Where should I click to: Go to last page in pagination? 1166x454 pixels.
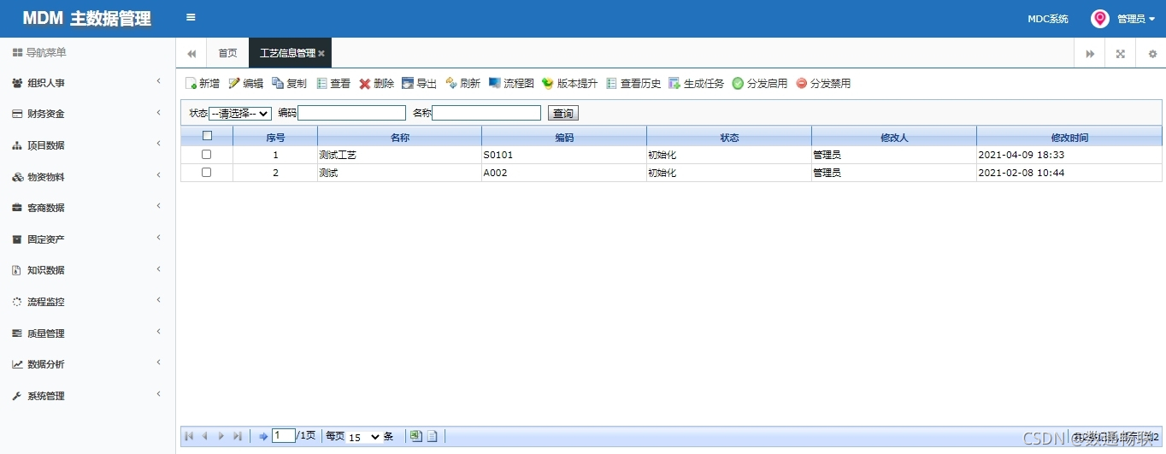pos(238,436)
